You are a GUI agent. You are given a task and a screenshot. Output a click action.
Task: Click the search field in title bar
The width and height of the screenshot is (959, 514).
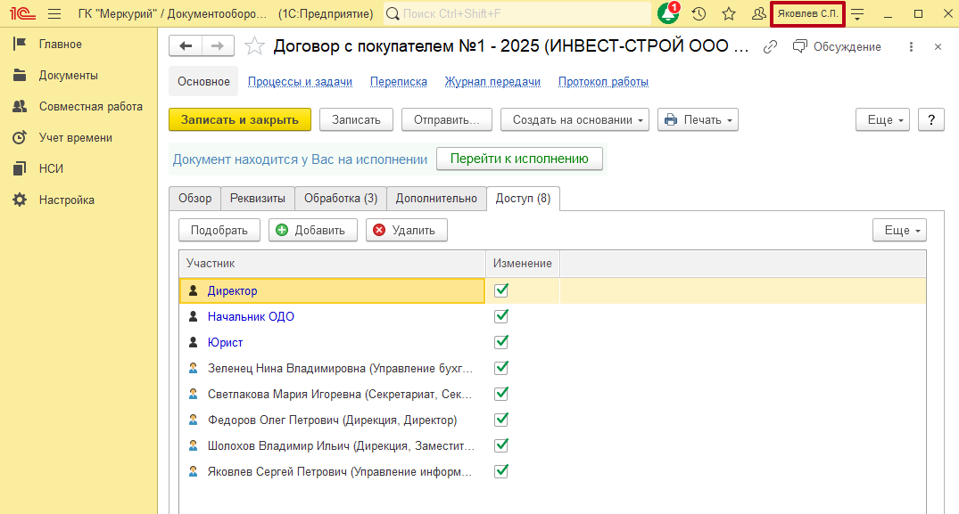(x=517, y=14)
